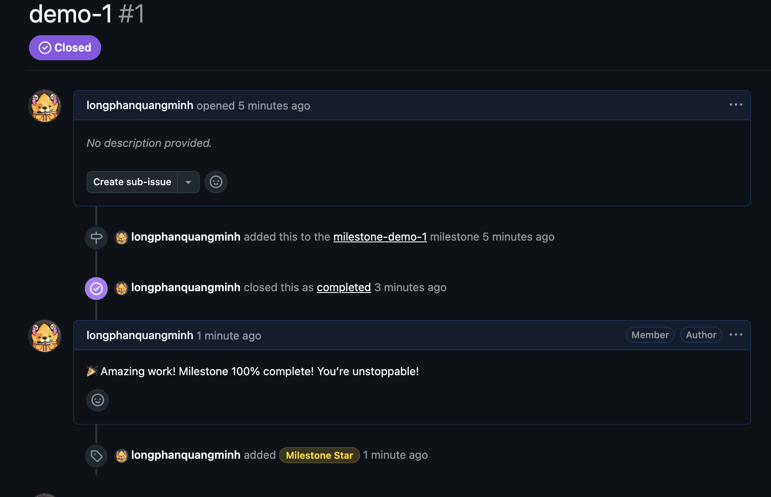Click the purple Closed status badge
This screenshot has height=497, width=771.
pos(65,48)
